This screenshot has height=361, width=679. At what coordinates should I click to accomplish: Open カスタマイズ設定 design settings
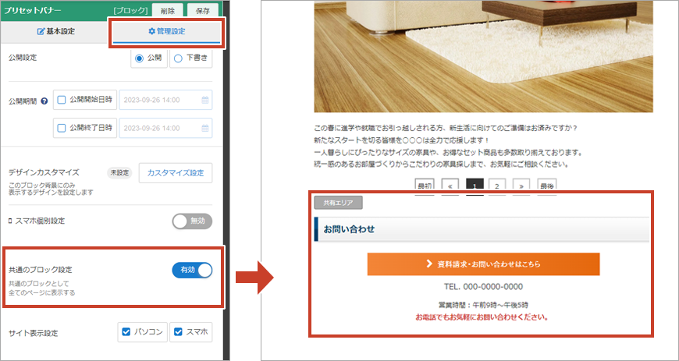(175, 173)
